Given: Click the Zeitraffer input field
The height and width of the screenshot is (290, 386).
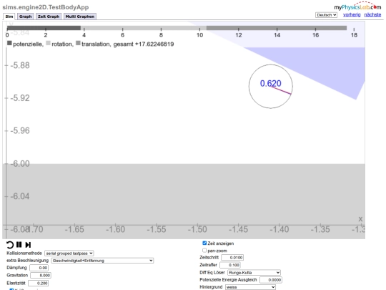Looking at the screenshot, I should tap(230, 265).
